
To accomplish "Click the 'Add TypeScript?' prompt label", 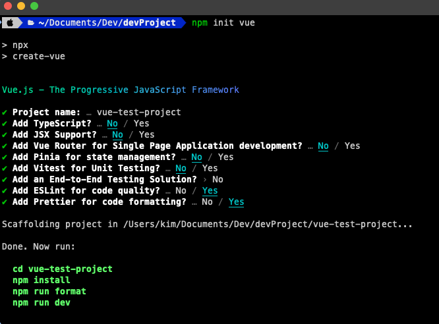I will 52,123.
